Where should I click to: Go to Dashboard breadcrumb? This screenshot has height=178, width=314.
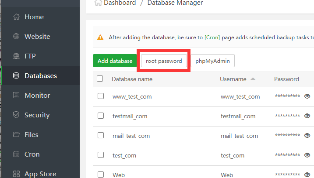pyautogui.click(x=119, y=3)
